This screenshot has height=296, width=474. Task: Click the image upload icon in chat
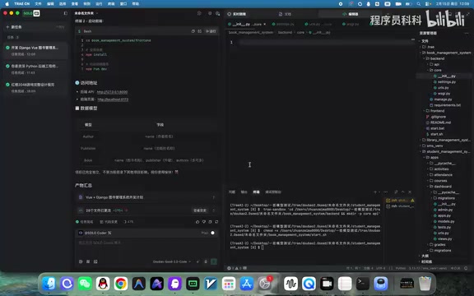pos(95,261)
